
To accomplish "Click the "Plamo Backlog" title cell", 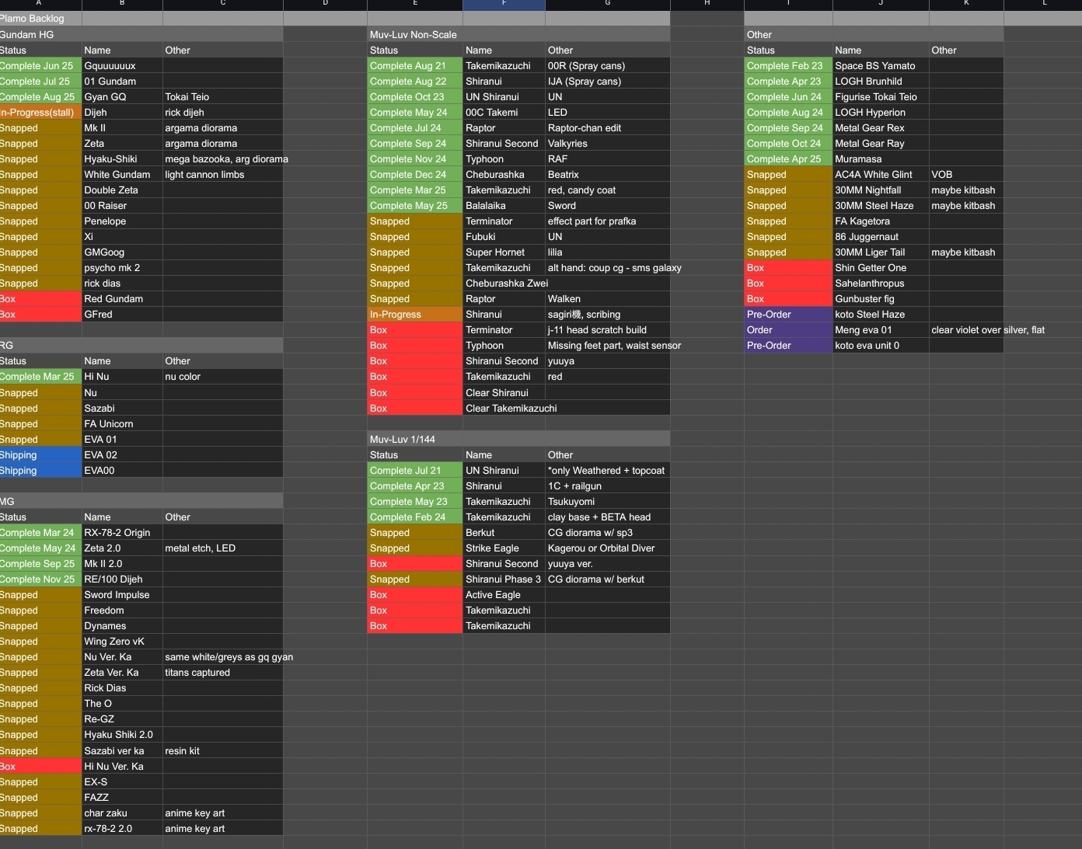I will 40,19.
